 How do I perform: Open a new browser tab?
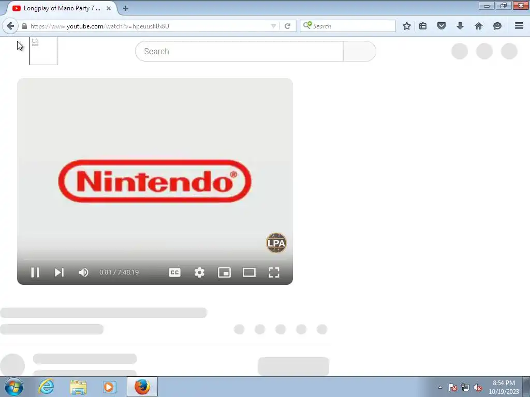coord(125,8)
